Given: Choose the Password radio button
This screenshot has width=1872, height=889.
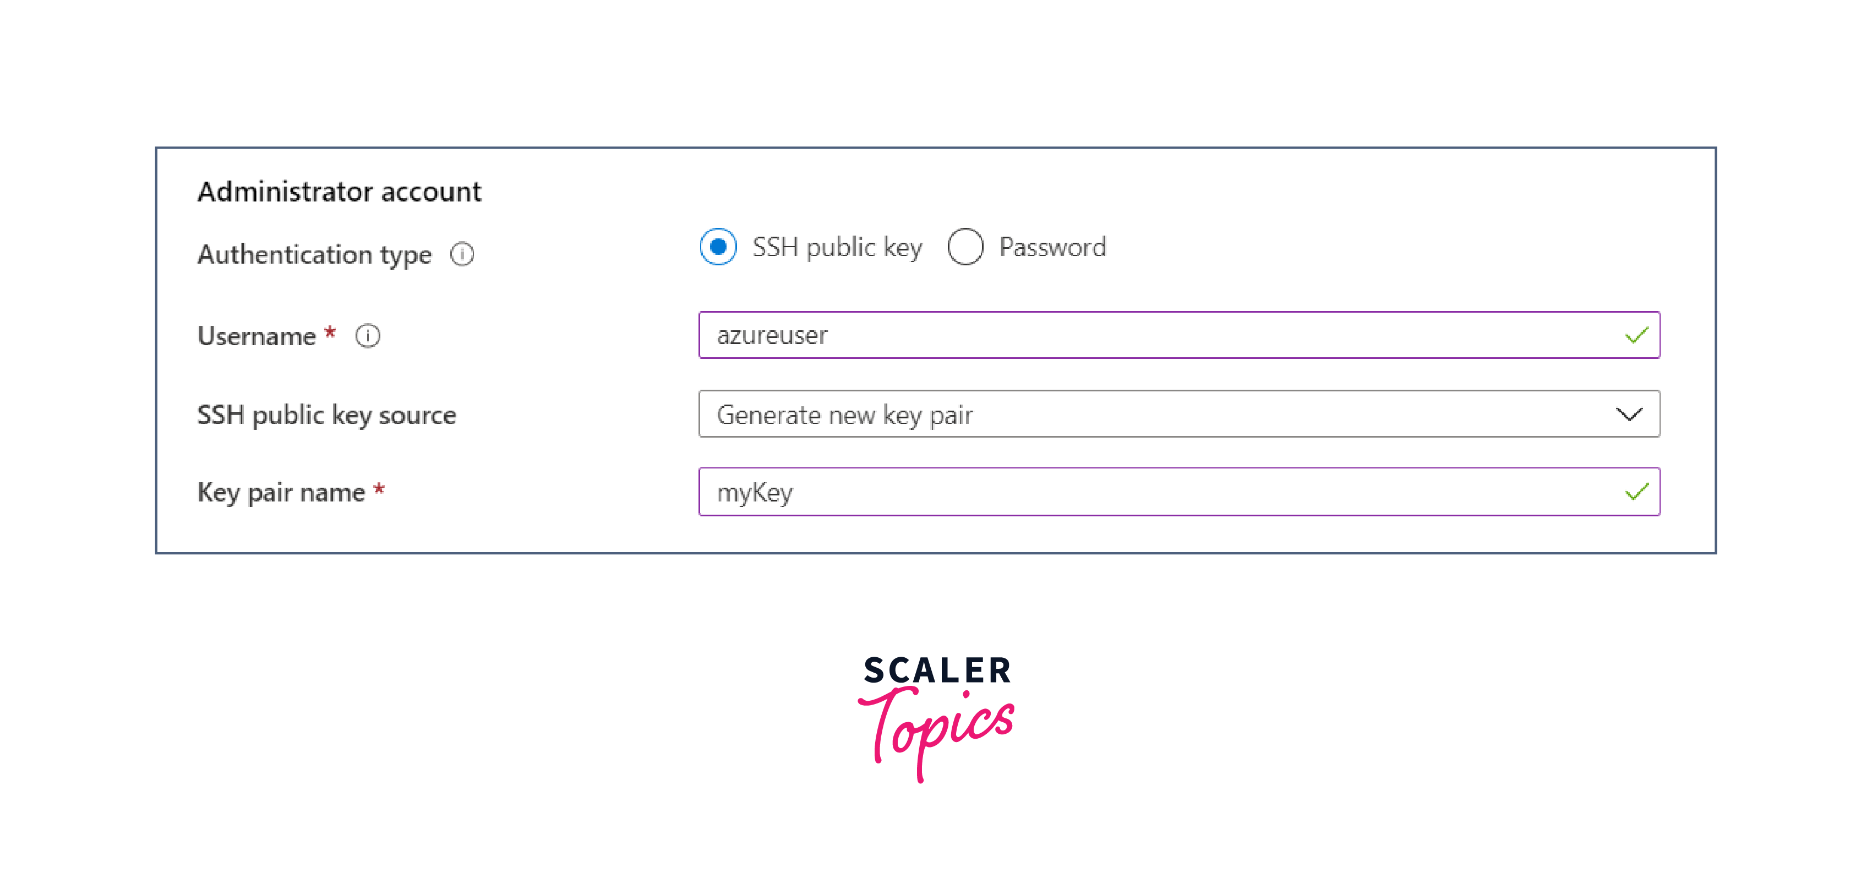Looking at the screenshot, I should [x=965, y=247].
